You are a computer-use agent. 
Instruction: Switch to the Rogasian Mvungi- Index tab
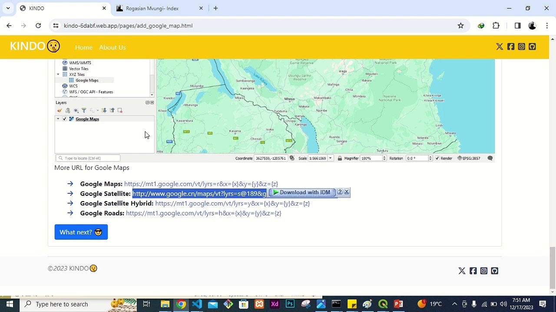(x=159, y=8)
